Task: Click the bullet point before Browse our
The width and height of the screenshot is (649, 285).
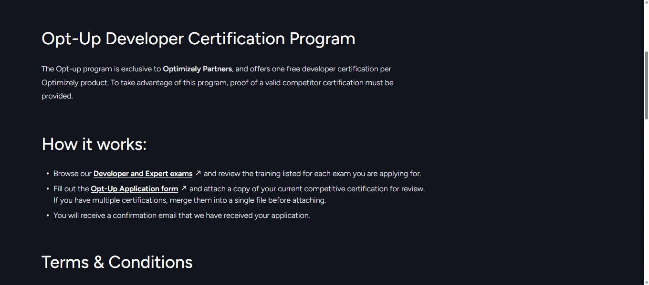Action: pos(48,174)
